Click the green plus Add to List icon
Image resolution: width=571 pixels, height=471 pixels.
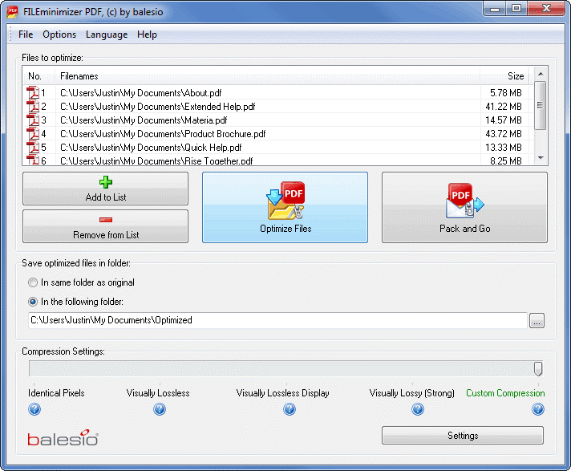coord(105,183)
